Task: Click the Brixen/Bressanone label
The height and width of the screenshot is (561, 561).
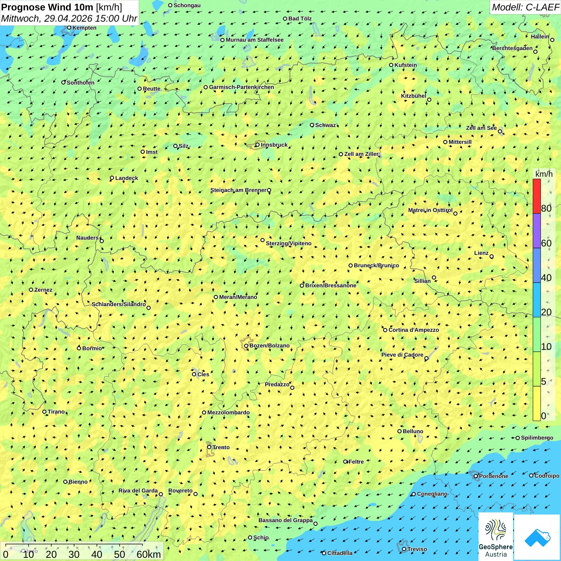Action: [x=331, y=285]
